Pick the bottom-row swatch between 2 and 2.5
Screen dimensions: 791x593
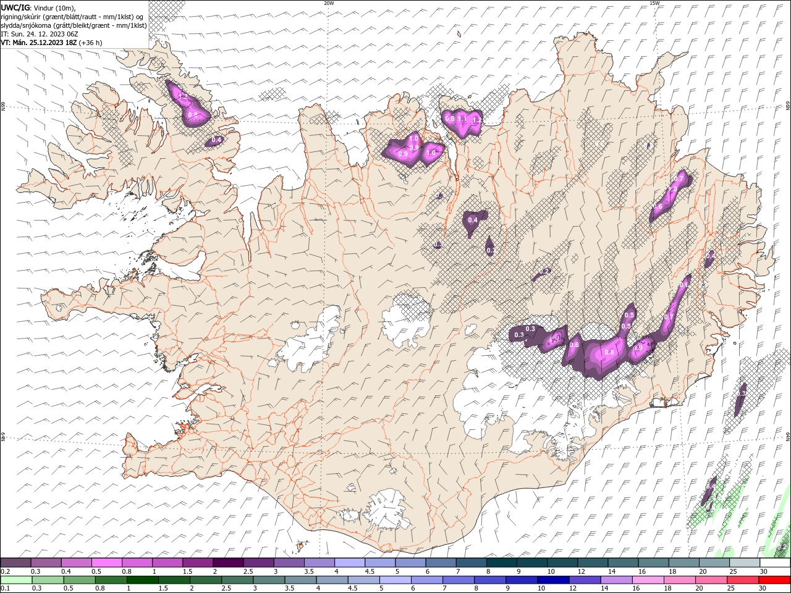tap(205, 580)
